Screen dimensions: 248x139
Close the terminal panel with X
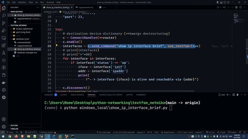pyautogui.click(x=245, y=95)
